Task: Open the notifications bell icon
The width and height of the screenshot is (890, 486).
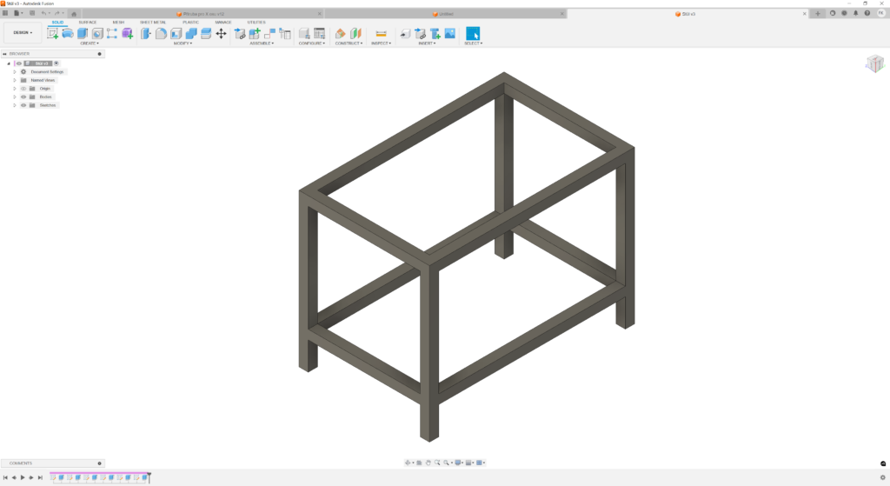Action: 855,13
